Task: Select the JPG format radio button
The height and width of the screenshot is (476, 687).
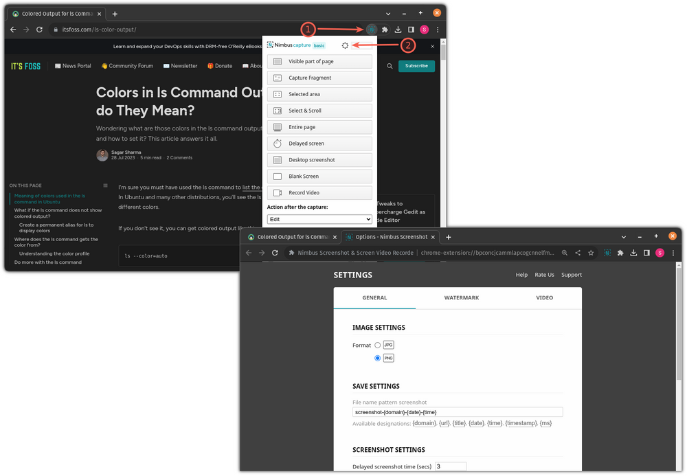Action: point(377,345)
